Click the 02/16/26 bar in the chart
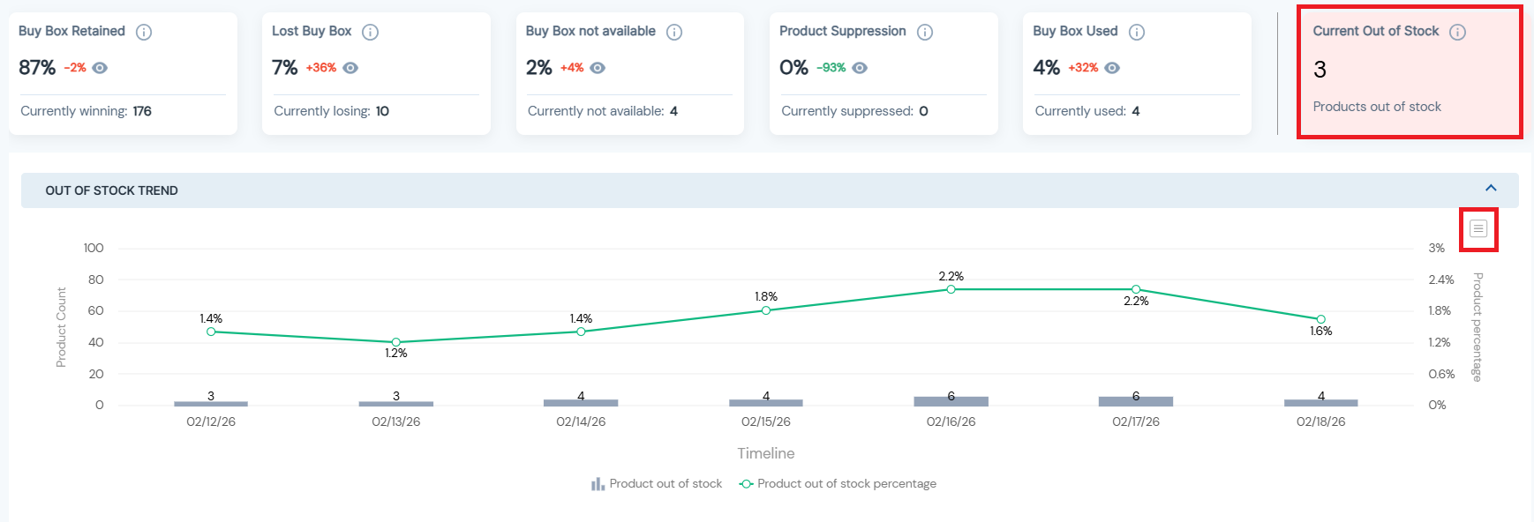This screenshot has height=522, width=1534. (x=951, y=401)
